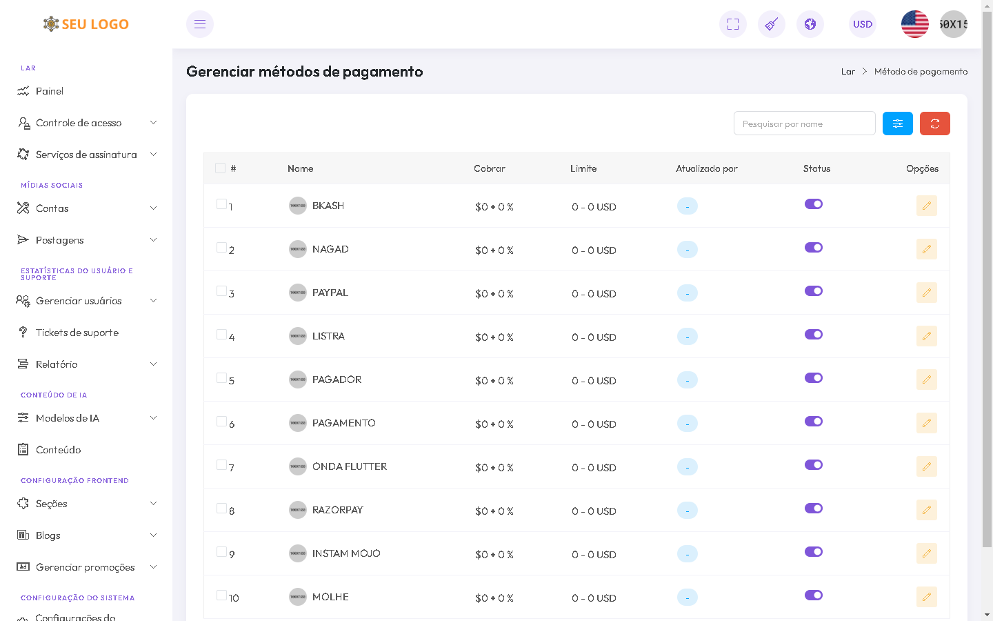Click the edit pencil for RAZORPAY
This screenshot has height=621, width=993.
pos(926,510)
